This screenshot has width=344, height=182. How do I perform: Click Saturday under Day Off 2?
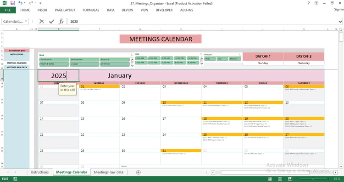coord(304,63)
